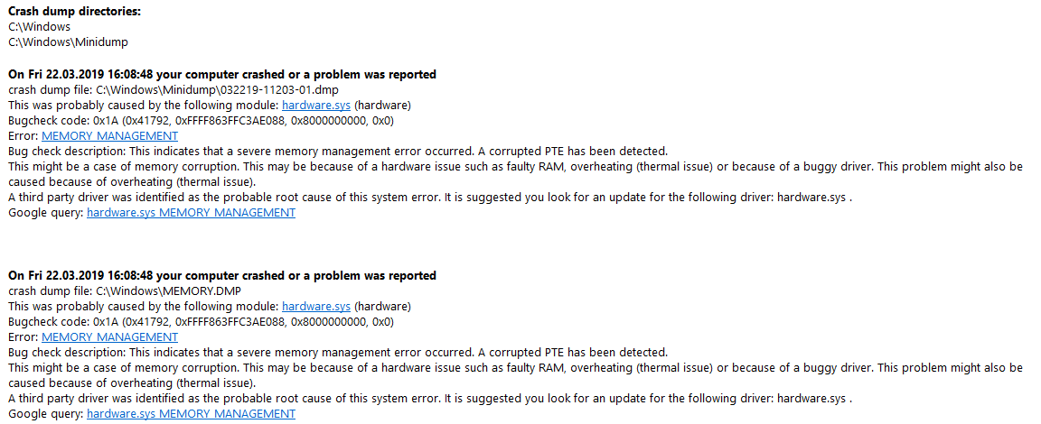Click the 032219-11203-01.dmp crash dump file path
Viewport: 1041px width, 424px height.
(x=219, y=89)
